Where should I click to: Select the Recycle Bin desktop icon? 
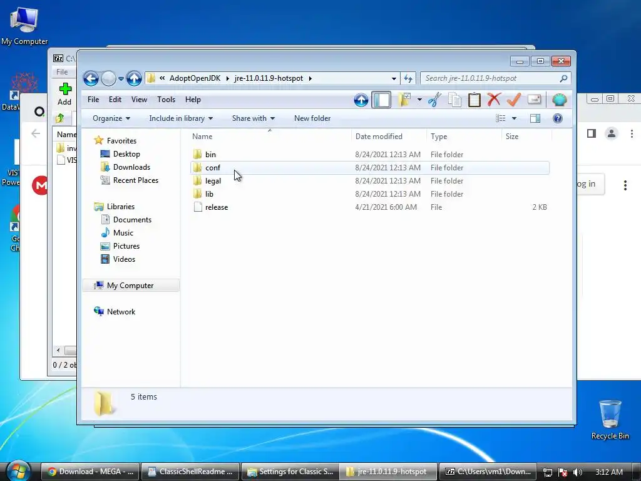tap(610, 420)
